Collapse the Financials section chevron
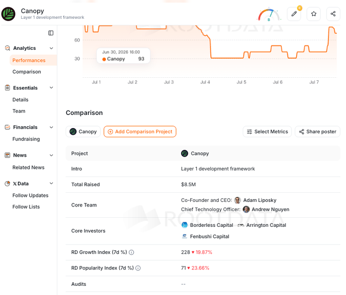This screenshot has width=346, height=295. click(x=51, y=127)
